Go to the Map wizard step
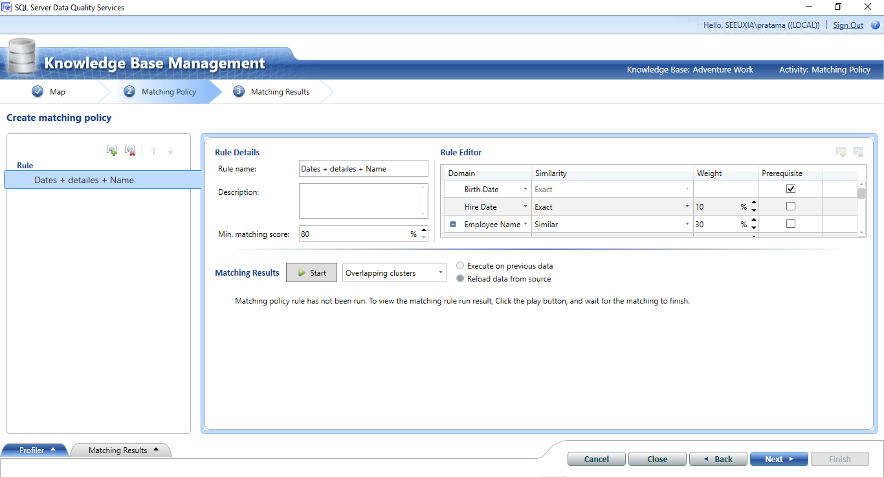 (49, 92)
